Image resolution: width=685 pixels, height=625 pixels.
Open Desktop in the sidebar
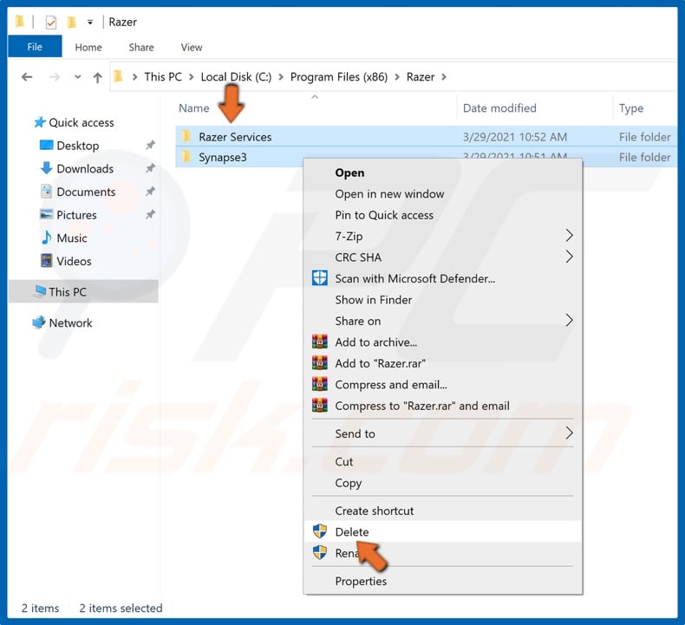point(78,146)
